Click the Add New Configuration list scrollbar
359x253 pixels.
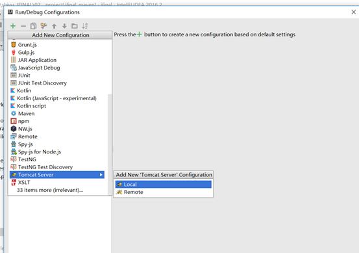110,144
